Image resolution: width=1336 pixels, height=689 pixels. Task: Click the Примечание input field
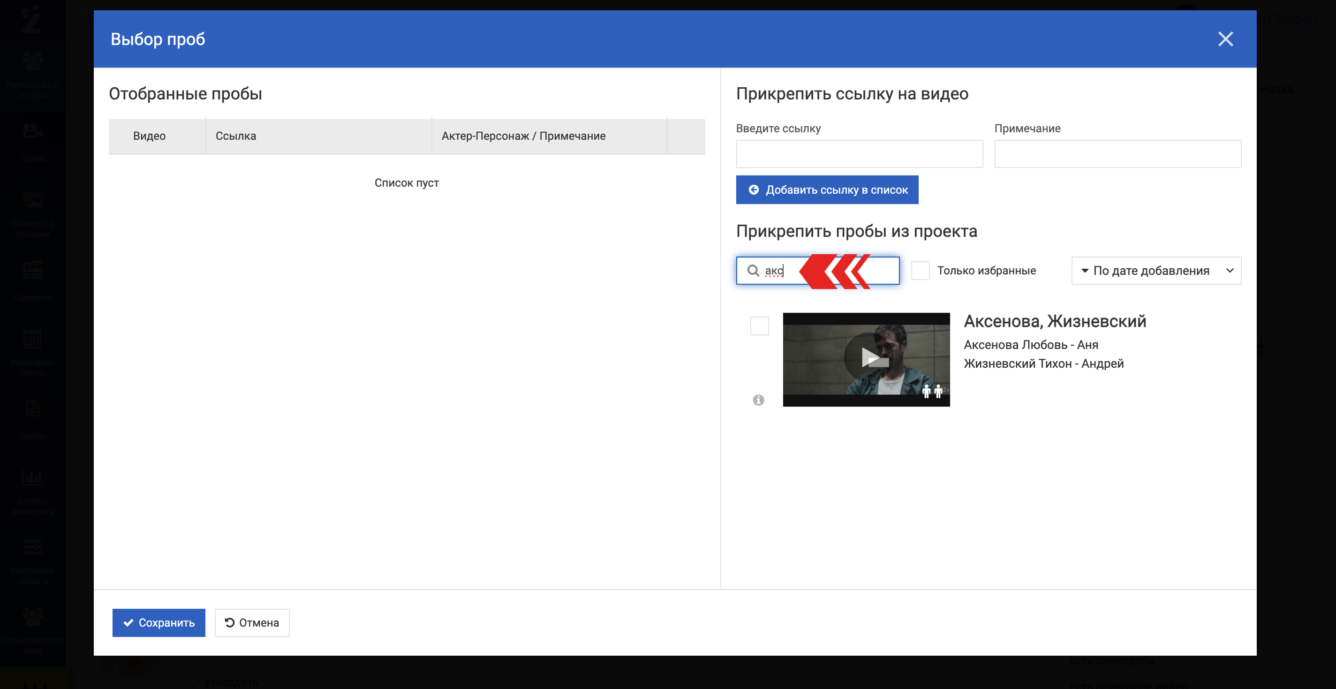click(x=1117, y=154)
